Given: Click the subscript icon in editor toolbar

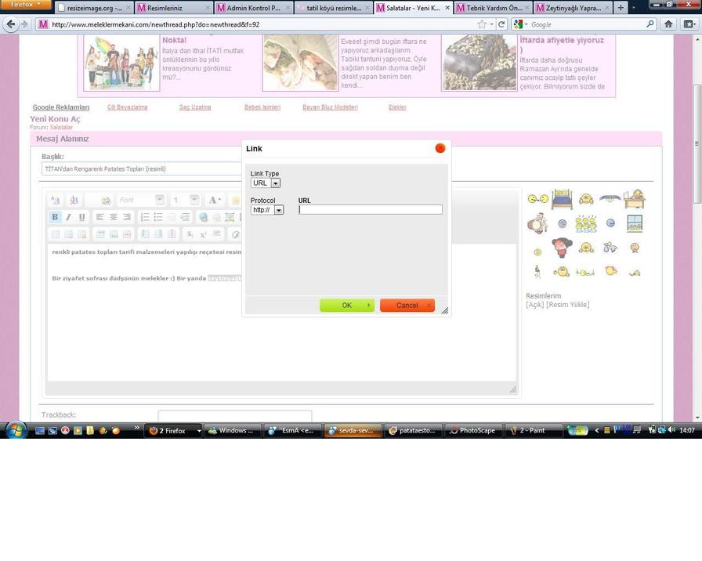Looking at the screenshot, I should pyautogui.click(x=190, y=234).
